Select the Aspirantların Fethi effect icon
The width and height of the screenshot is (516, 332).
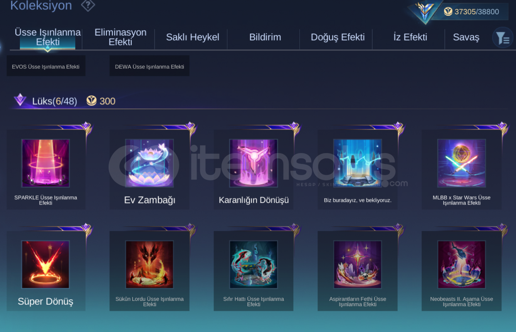(x=358, y=265)
